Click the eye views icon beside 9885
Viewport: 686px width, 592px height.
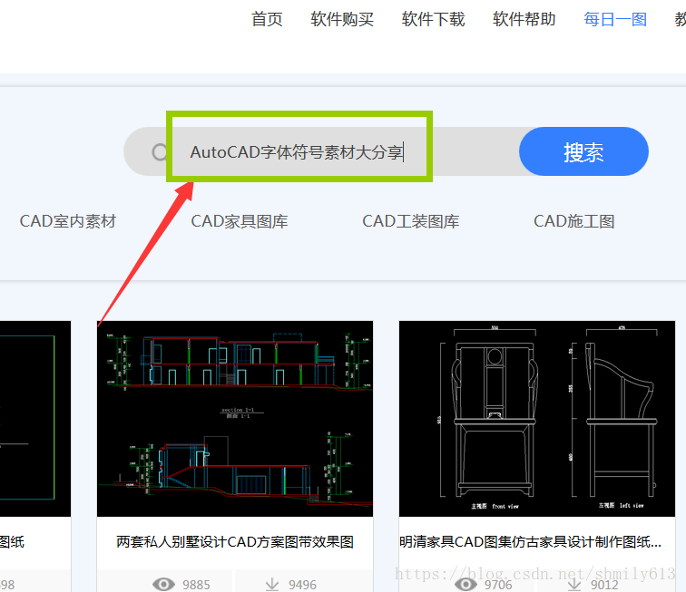(163, 584)
